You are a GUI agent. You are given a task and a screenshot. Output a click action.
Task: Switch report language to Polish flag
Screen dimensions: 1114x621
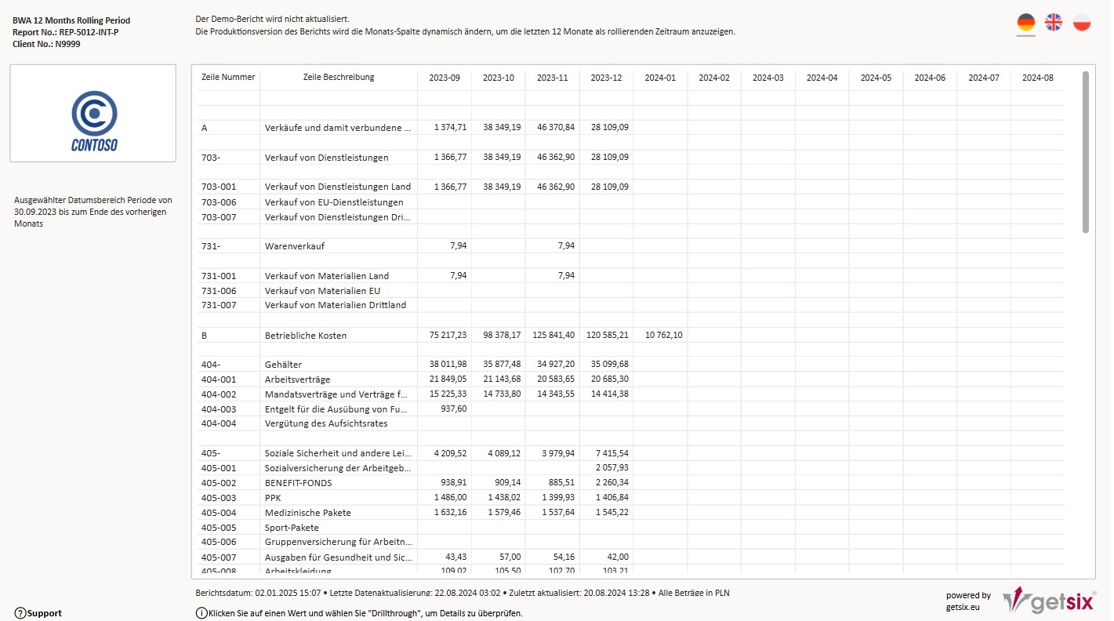point(1082,23)
